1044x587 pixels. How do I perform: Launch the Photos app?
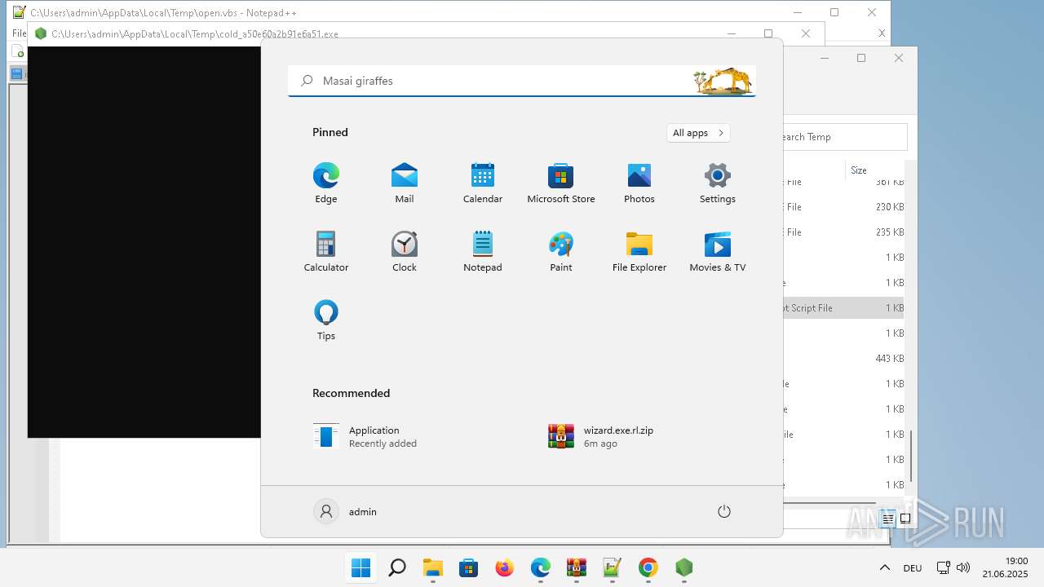tap(639, 183)
